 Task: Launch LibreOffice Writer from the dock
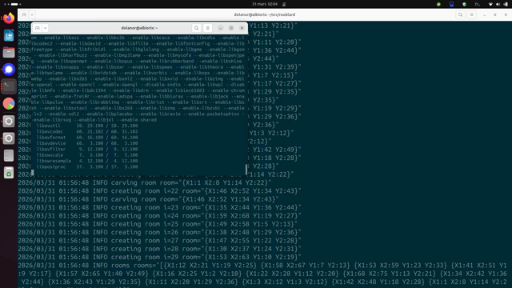[9, 35]
